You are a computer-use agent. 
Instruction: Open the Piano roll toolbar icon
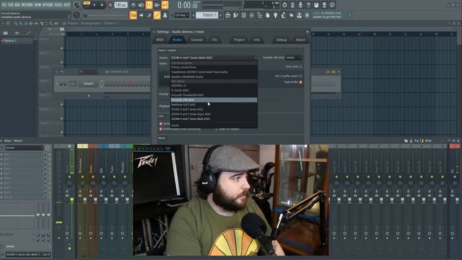coord(236,15)
